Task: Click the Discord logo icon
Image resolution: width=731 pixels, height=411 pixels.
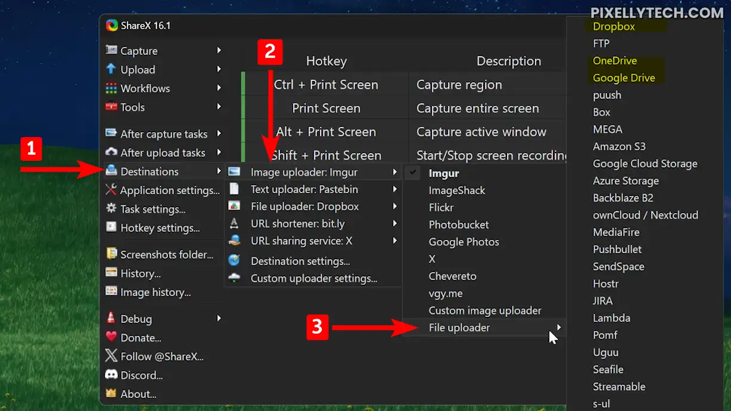Action: [111, 375]
